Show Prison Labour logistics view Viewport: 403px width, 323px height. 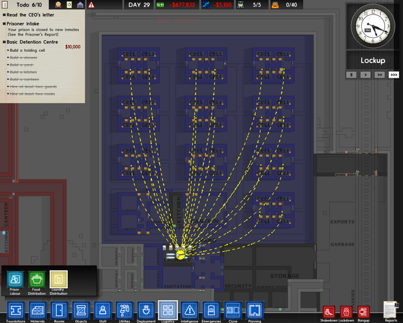pos(15,279)
